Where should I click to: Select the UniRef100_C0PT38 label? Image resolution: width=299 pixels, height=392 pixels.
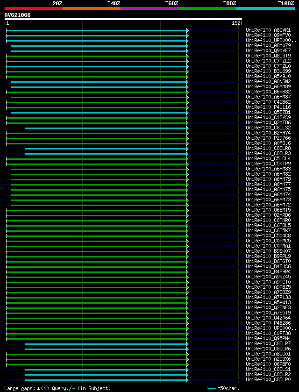click(x=269, y=334)
